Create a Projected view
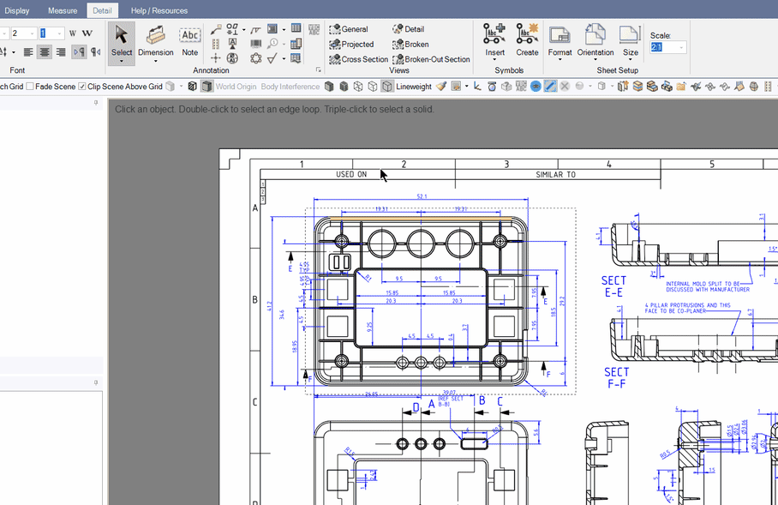Image resolution: width=778 pixels, height=505 pixels. click(351, 45)
